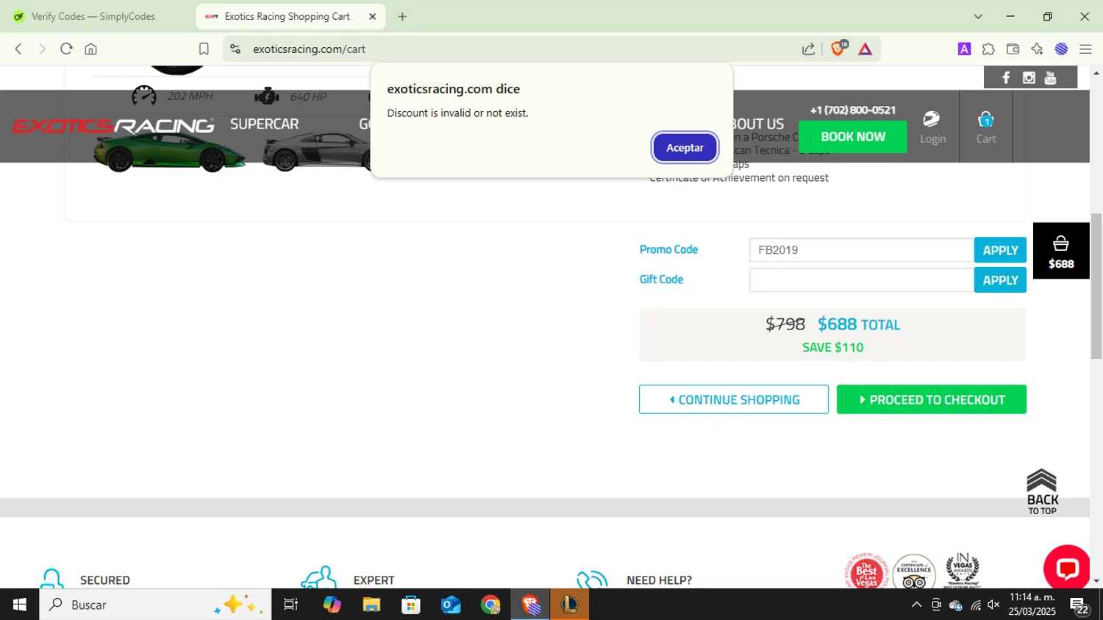Open Leo AI sparkle icon
Viewport: 1103px width, 620px height.
tap(1037, 49)
